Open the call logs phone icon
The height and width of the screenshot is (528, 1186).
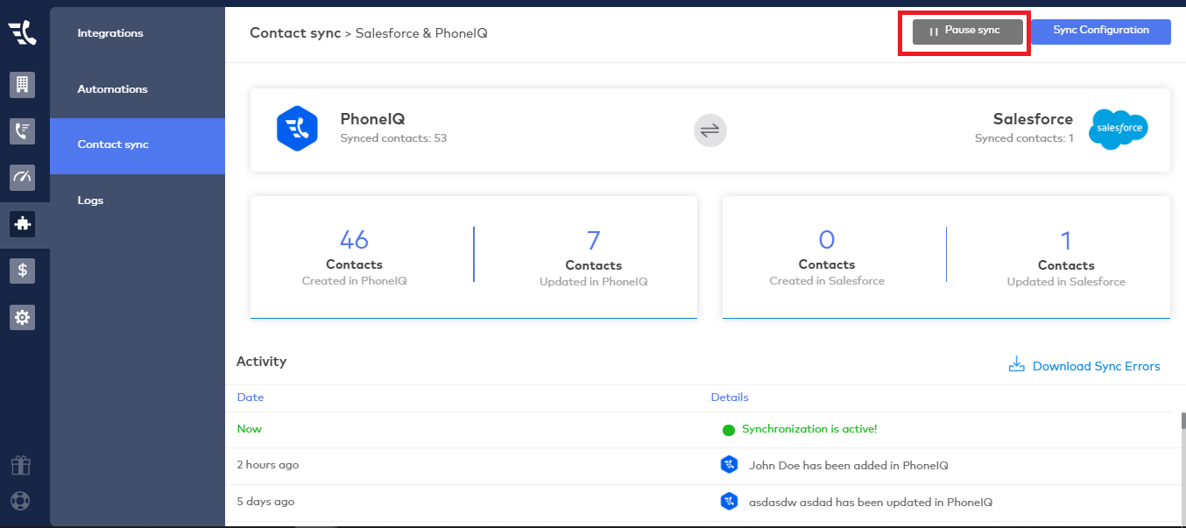pyautogui.click(x=22, y=131)
